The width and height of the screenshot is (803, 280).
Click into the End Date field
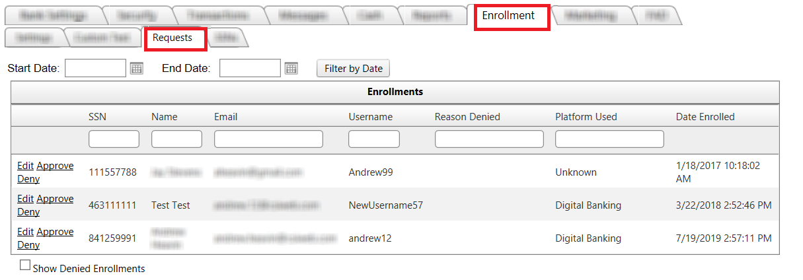coord(250,68)
